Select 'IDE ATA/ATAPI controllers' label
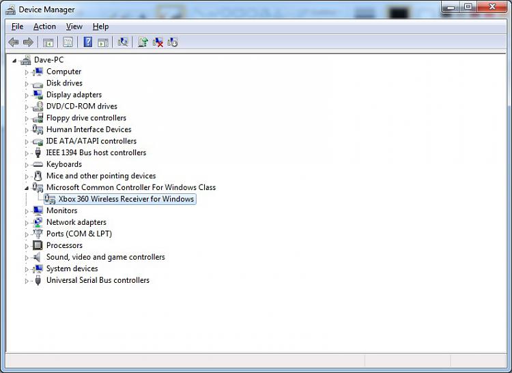Image resolution: width=512 pixels, height=373 pixels. [91, 141]
